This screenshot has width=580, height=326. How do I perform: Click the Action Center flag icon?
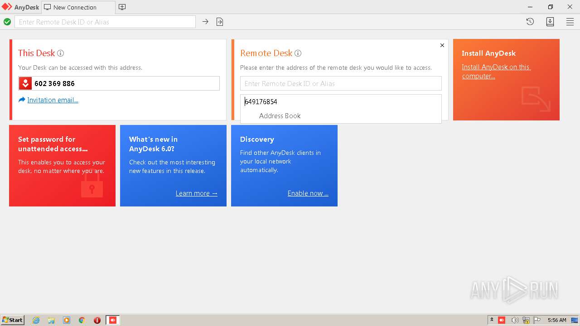pyautogui.click(x=537, y=320)
